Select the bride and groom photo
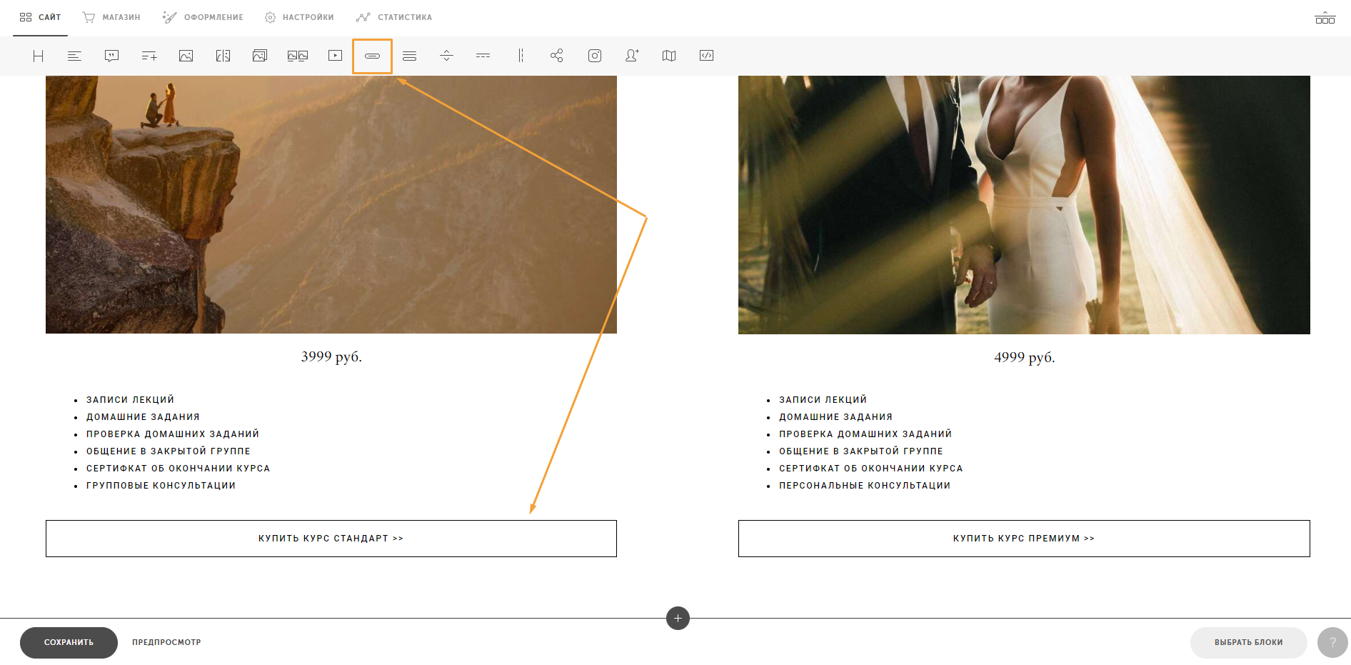The width and height of the screenshot is (1351, 665). point(1024,205)
